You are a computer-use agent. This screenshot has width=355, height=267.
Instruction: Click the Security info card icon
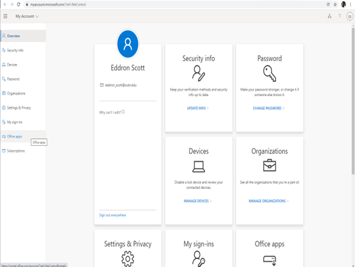click(x=198, y=73)
